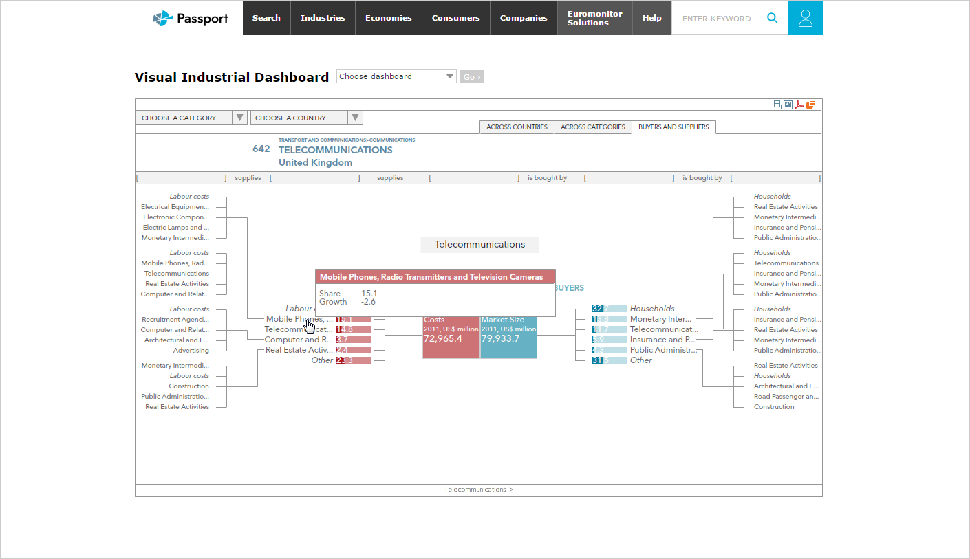This screenshot has width=970, height=559.
Task: Switch to the ACROSS CATEGORIES tab
Action: 592,127
